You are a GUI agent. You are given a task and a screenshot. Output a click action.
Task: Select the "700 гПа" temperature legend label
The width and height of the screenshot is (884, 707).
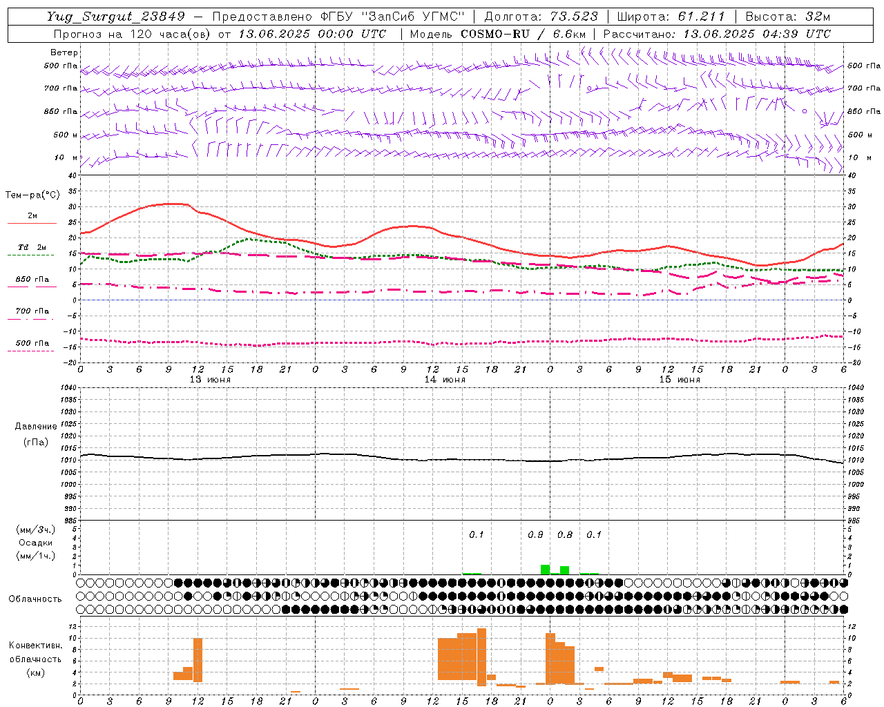coord(32,311)
